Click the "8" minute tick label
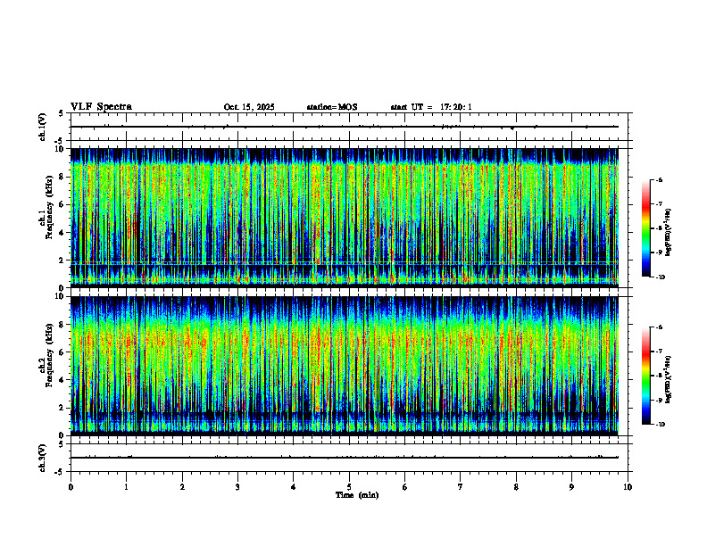This screenshot has width=707, height=546. click(x=516, y=487)
